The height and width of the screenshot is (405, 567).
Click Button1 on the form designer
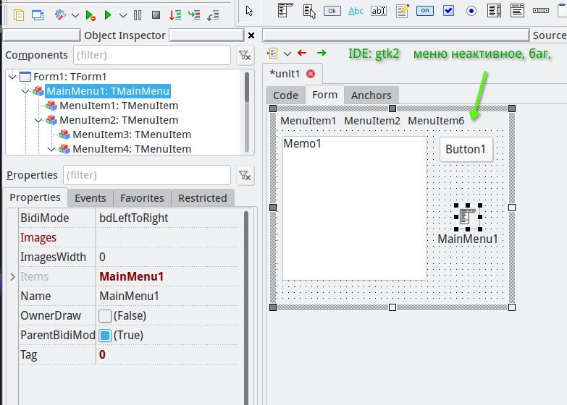pos(466,149)
